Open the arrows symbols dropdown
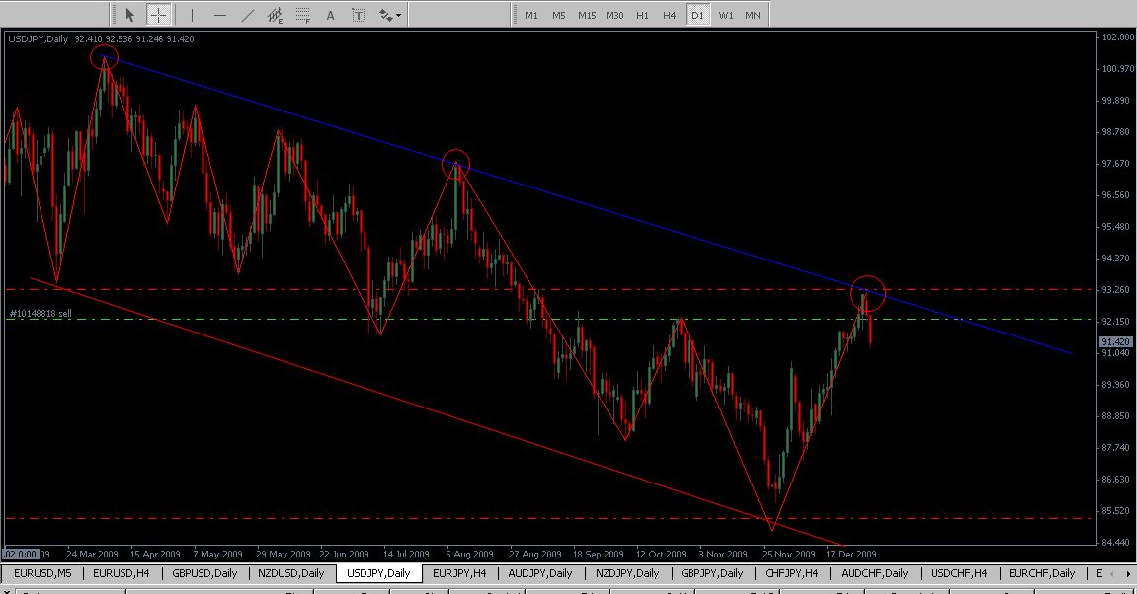Image resolution: width=1137 pixels, height=594 pixels. (390, 15)
